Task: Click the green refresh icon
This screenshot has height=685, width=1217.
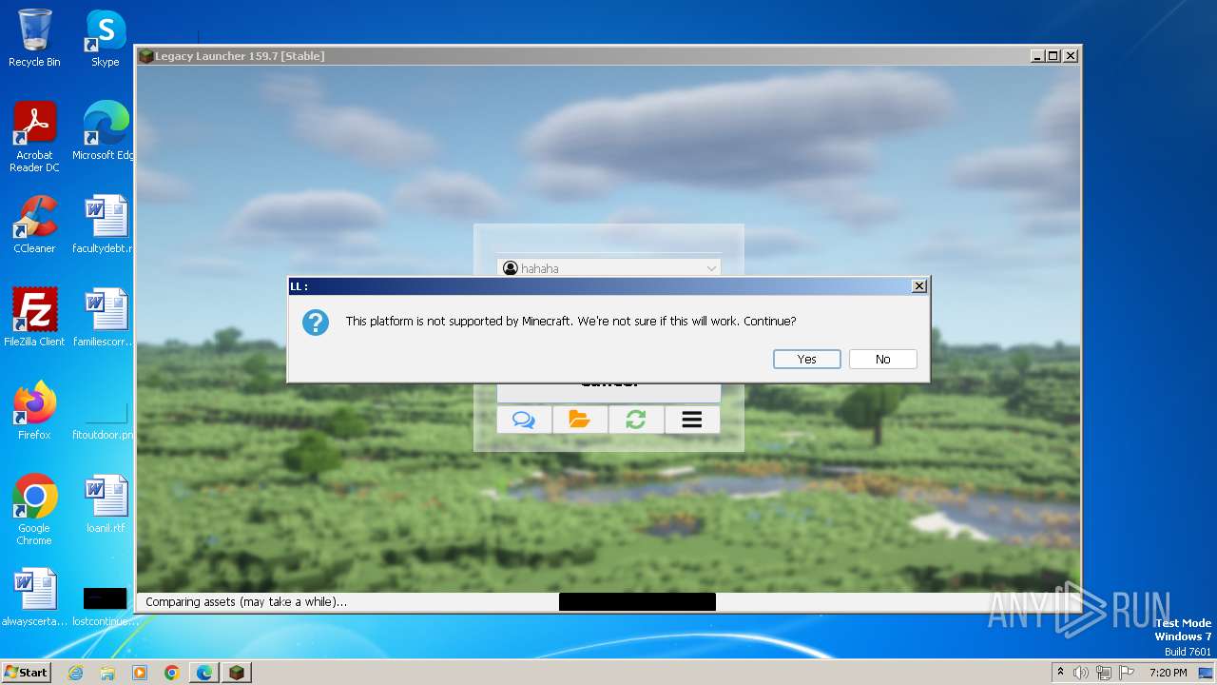Action: point(635,420)
